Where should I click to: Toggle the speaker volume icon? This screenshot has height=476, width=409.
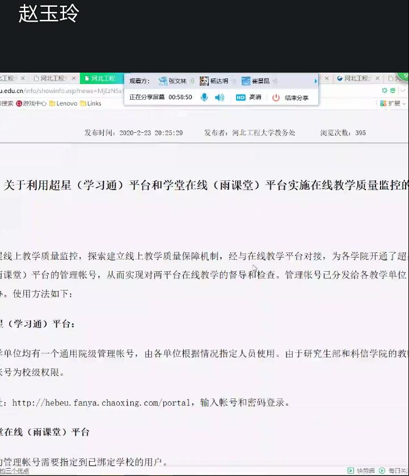[x=219, y=98]
